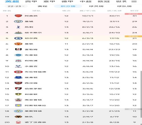The image size is (142, 125).
Task: Click the Manchester City crest
Action: (x=18, y=21)
